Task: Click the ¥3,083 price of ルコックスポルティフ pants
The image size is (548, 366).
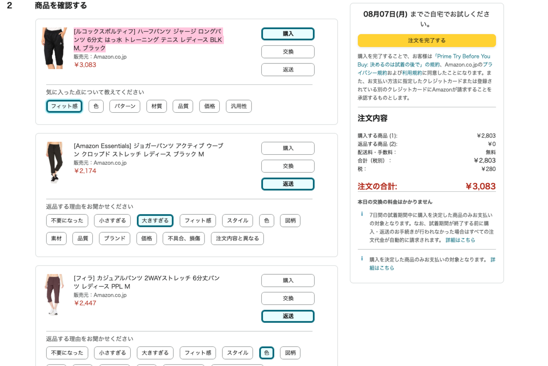Action: tap(85, 65)
